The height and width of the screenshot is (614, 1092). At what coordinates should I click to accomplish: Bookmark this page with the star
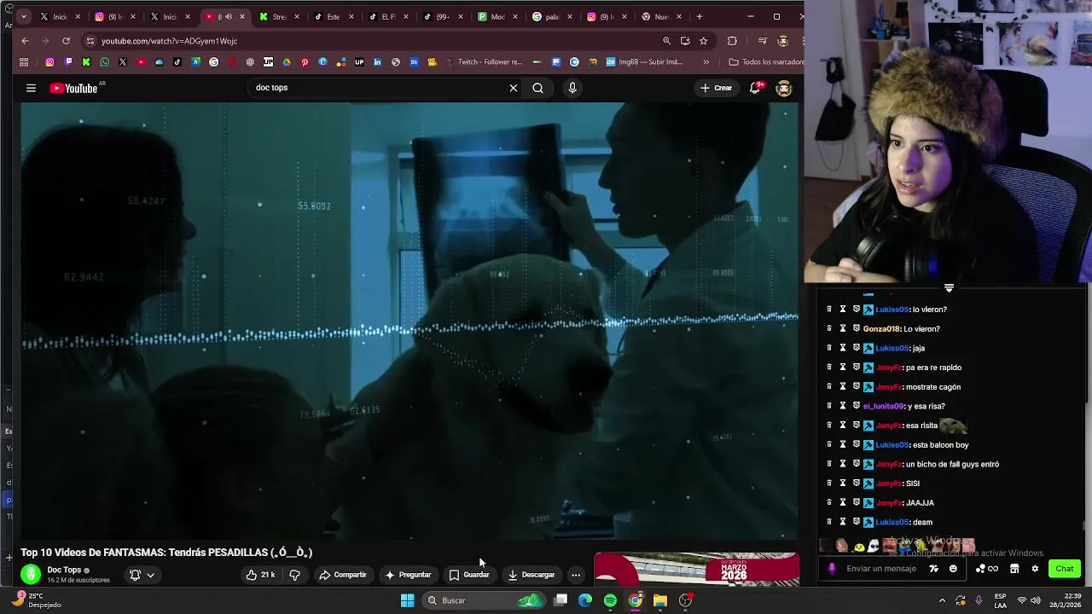[x=703, y=41]
